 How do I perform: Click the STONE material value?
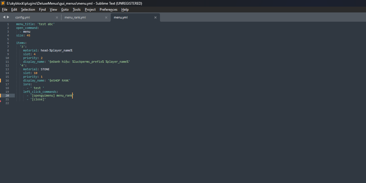(x=45, y=69)
